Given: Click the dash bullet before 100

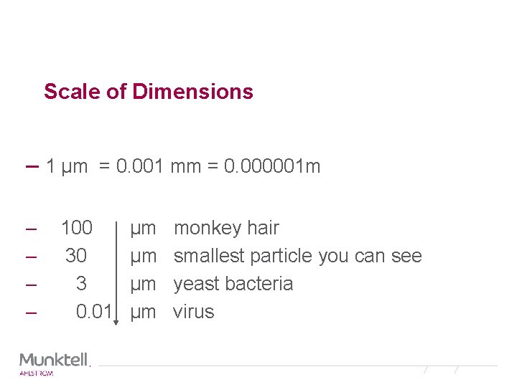Looking at the screenshot, I should pyautogui.click(x=31, y=229).
